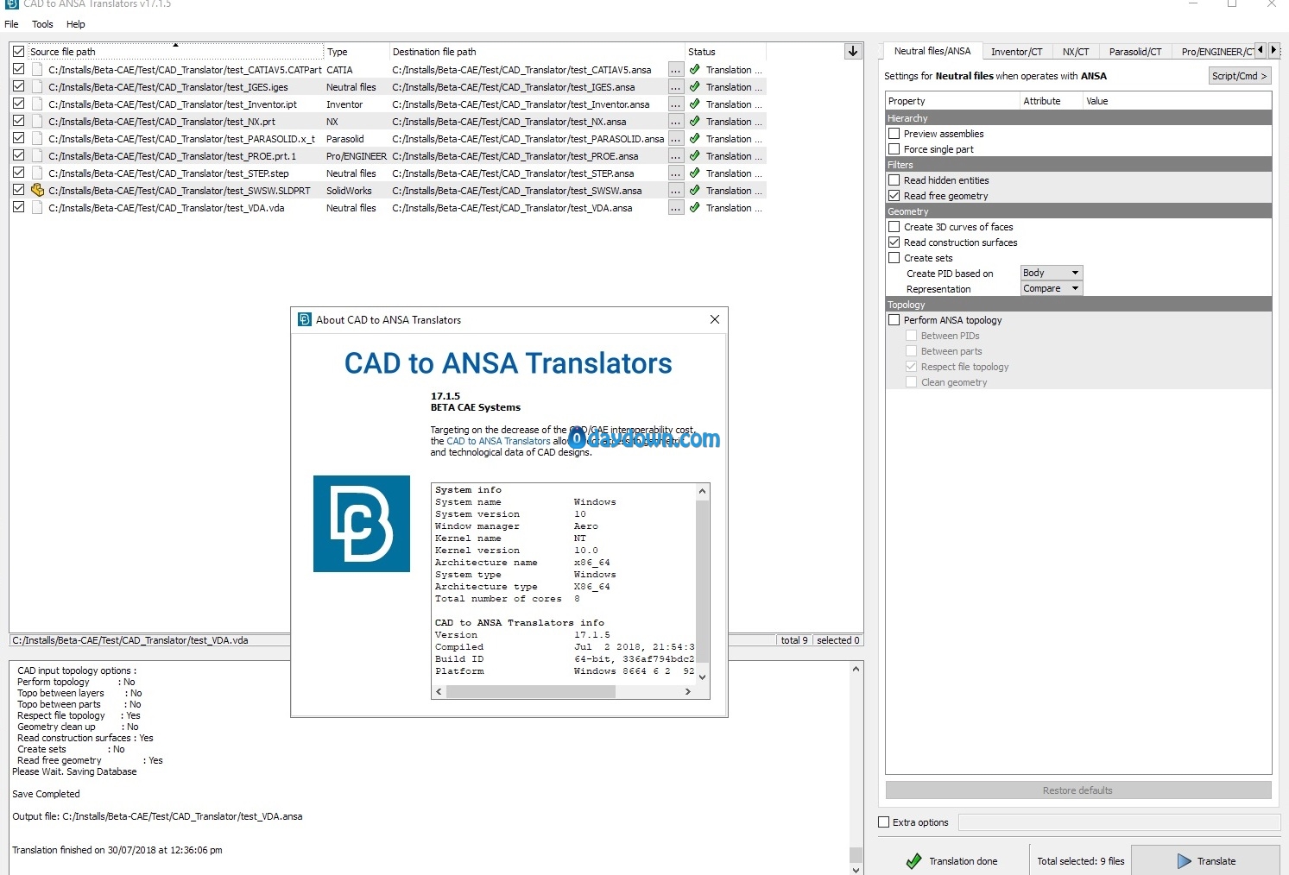This screenshot has height=875, width=1289.
Task: Enable Create 3D curves of faces
Action: pyautogui.click(x=894, y=227)
